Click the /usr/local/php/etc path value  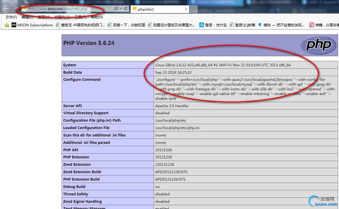click(x=171, y=120)
